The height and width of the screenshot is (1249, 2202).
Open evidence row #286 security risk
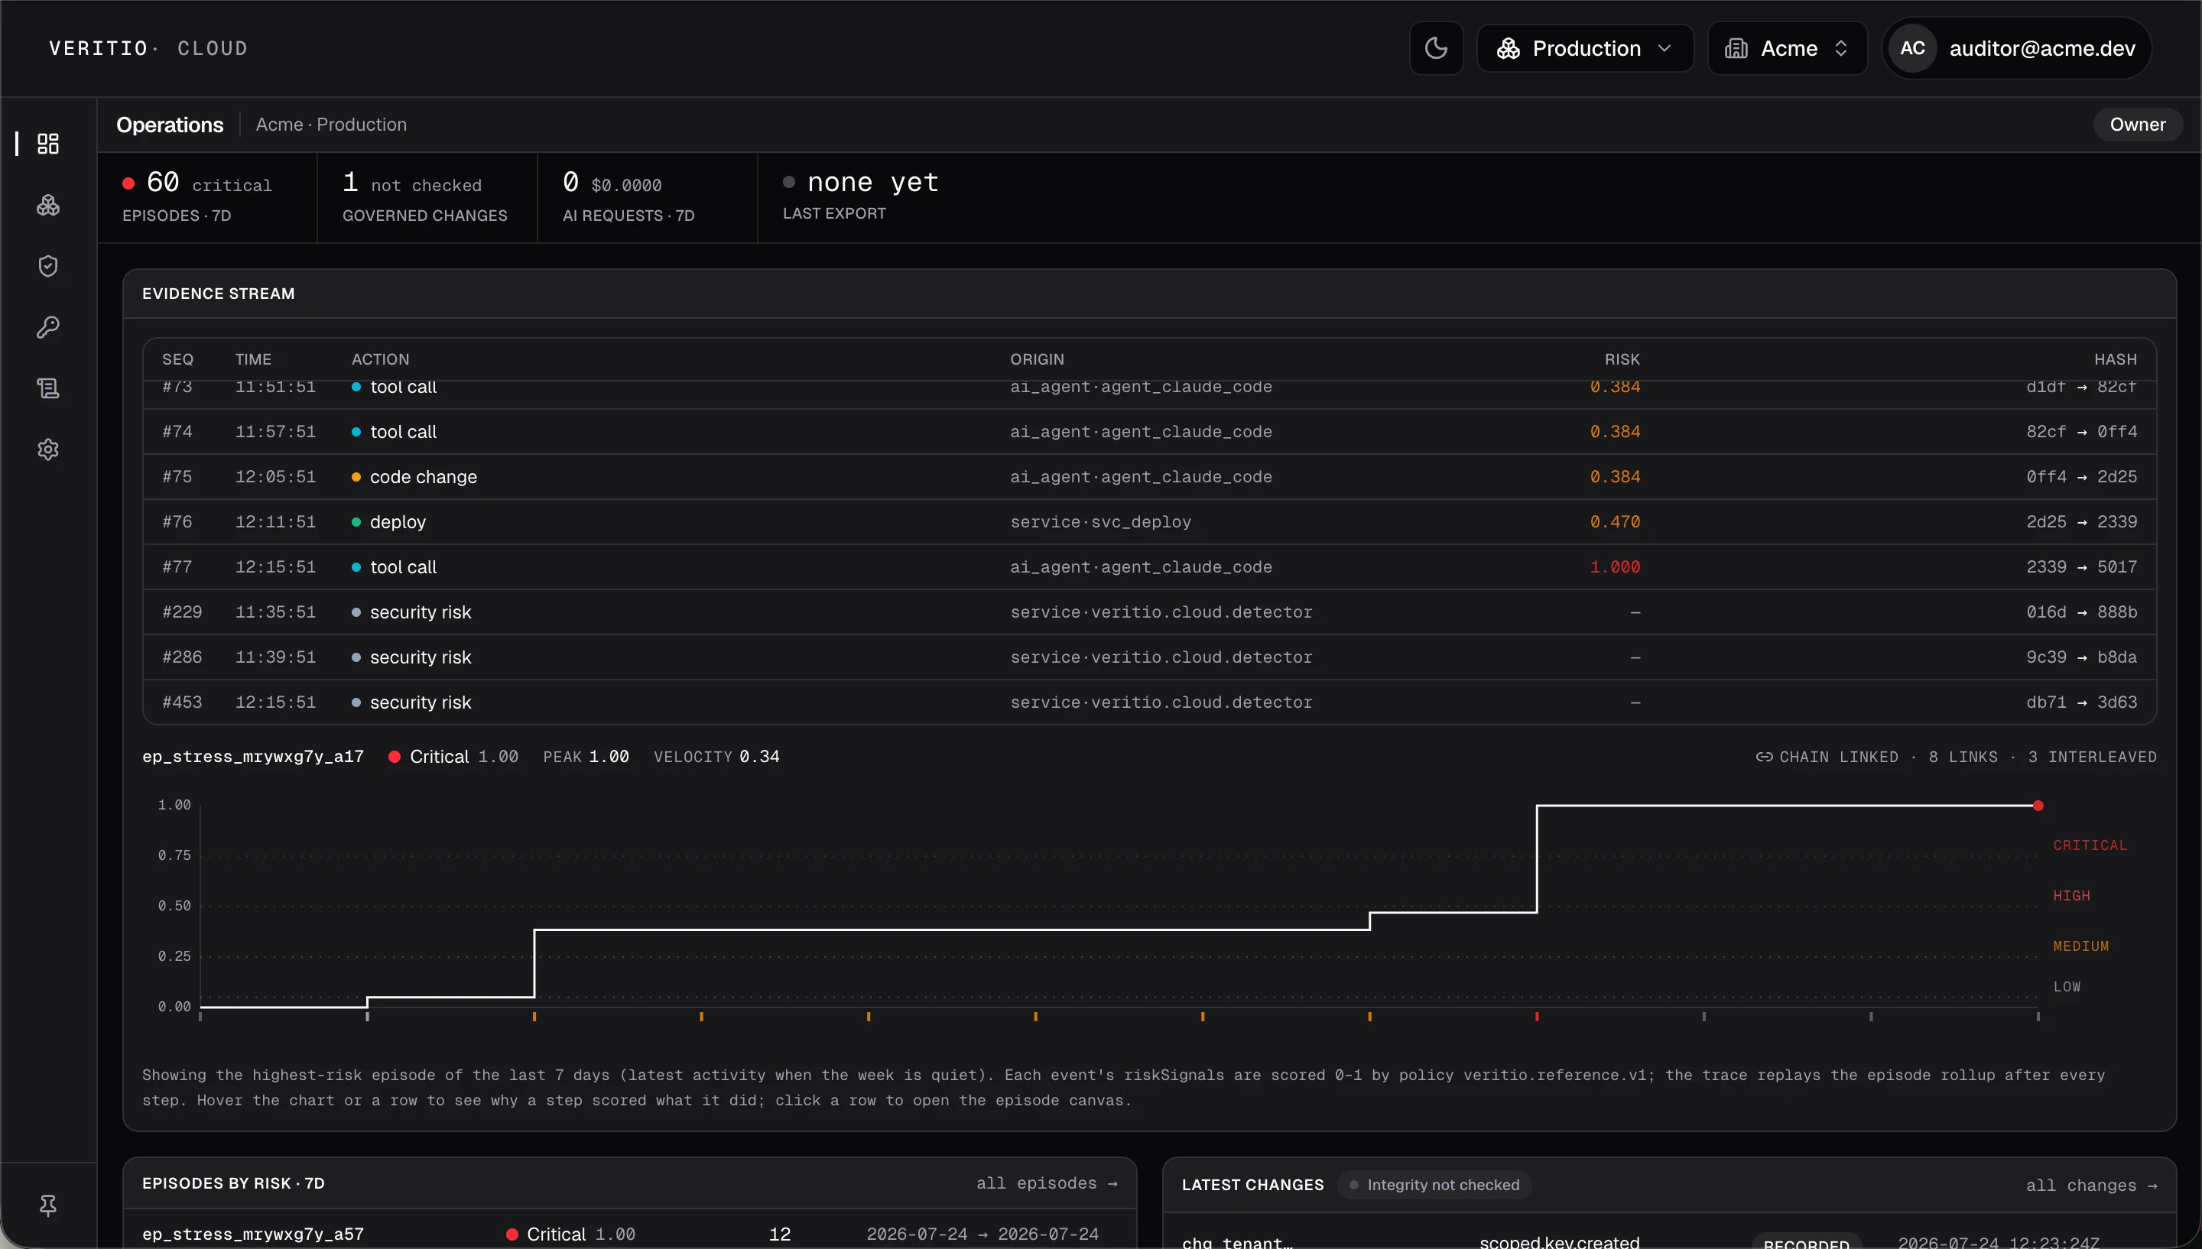[1148, 657]
